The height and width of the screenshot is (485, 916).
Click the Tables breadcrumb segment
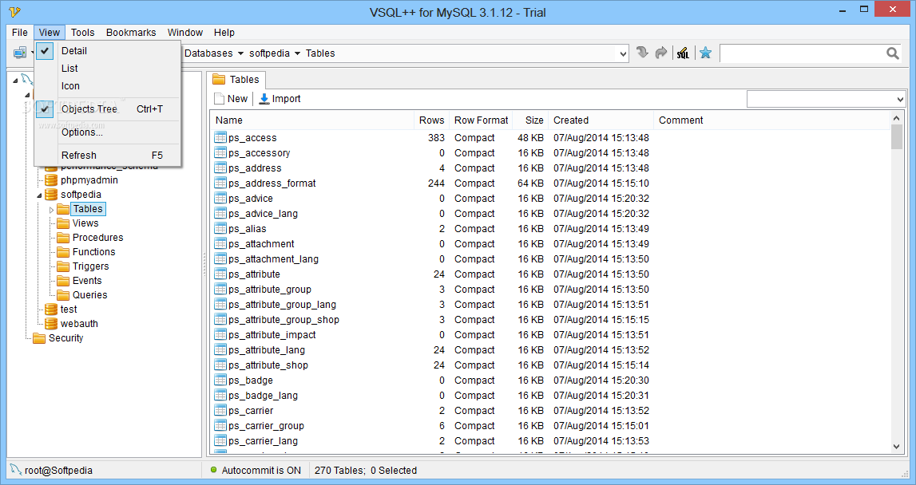coord(320,53)
